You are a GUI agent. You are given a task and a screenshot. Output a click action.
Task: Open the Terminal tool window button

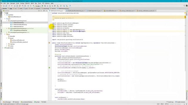click(x=16, y=102)
